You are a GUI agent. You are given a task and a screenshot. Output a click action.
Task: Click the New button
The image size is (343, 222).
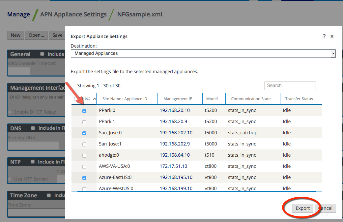(15, 35)
